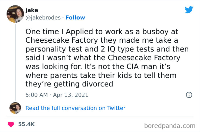
Task: Open the 5:00 AM tweet timestamp
Action: pos(37,94)
